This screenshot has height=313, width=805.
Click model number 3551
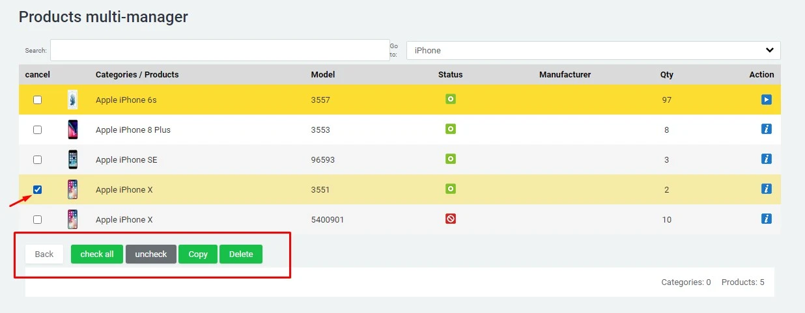pyautogui.click(x=320, y=189)
